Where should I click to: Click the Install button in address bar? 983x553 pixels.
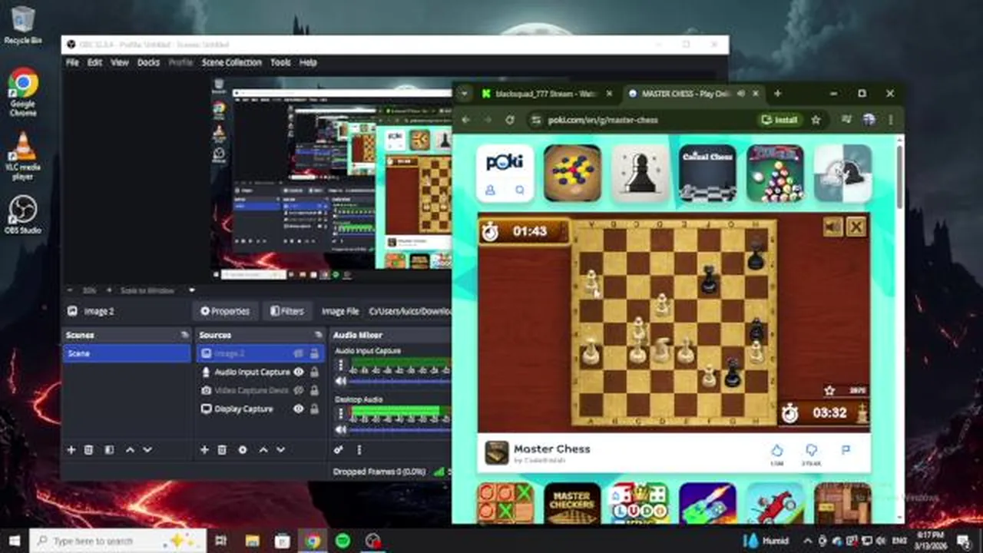[779, 120]
